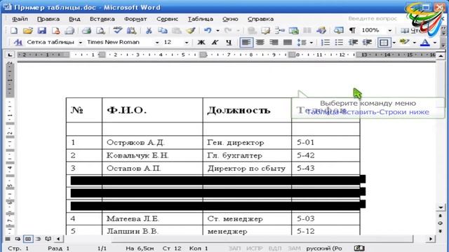Open Styles and Formatting pane
This screenshot has height=252, width=449.
18,42
